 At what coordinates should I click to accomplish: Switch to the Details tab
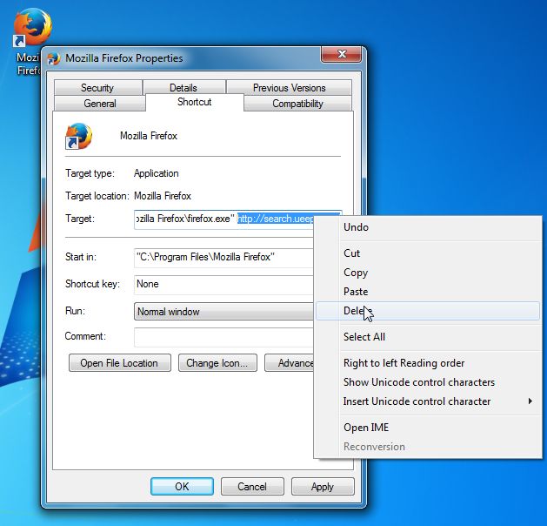pos(183,87)
